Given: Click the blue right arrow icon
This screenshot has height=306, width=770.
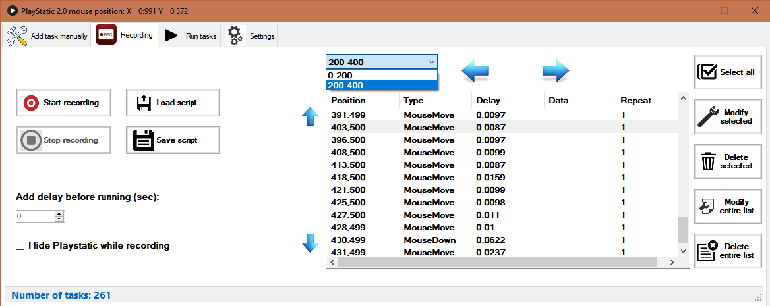Looking at the screenshot, I should coord(555,72).
